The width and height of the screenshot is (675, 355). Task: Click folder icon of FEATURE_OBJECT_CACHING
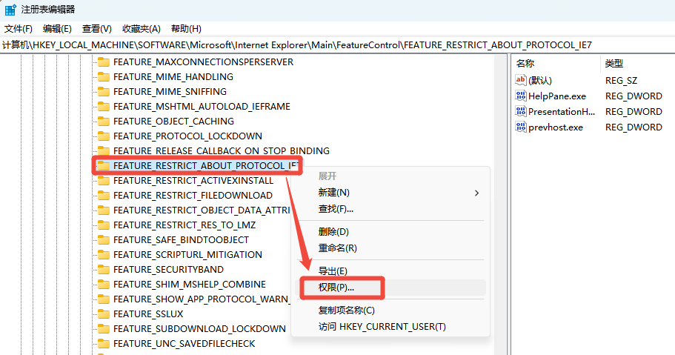pos(103,121)
